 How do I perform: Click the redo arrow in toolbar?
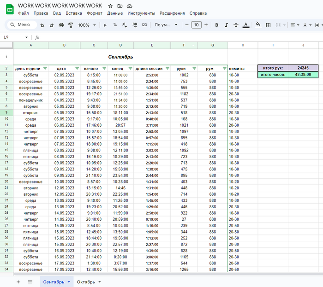(x=52, y=25)
